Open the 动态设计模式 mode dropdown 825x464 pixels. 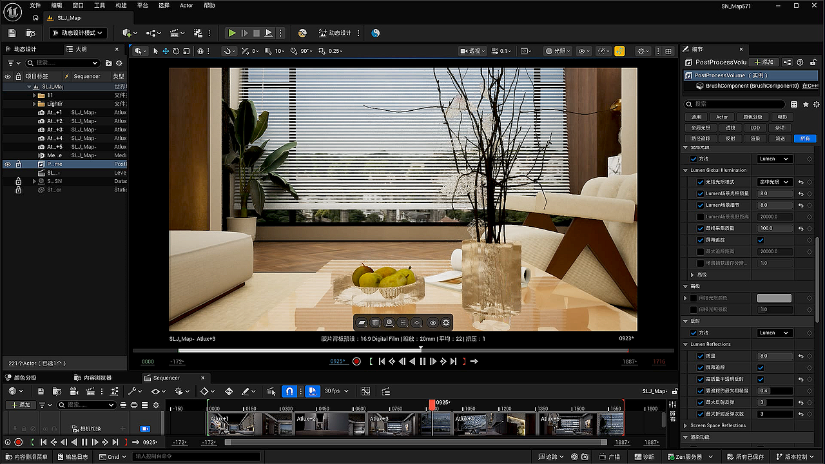78,33
